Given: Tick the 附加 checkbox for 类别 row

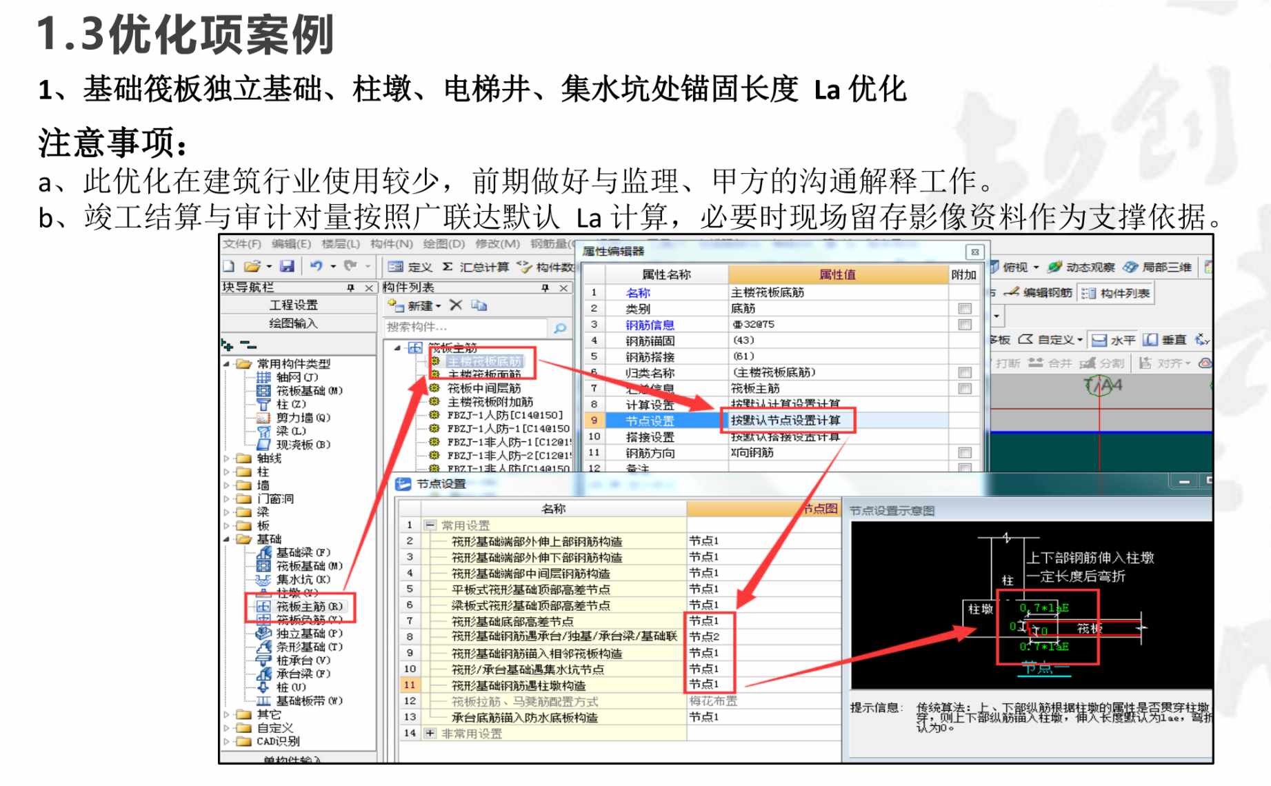Looking at the screenshot, I should (x=965, y=309).
